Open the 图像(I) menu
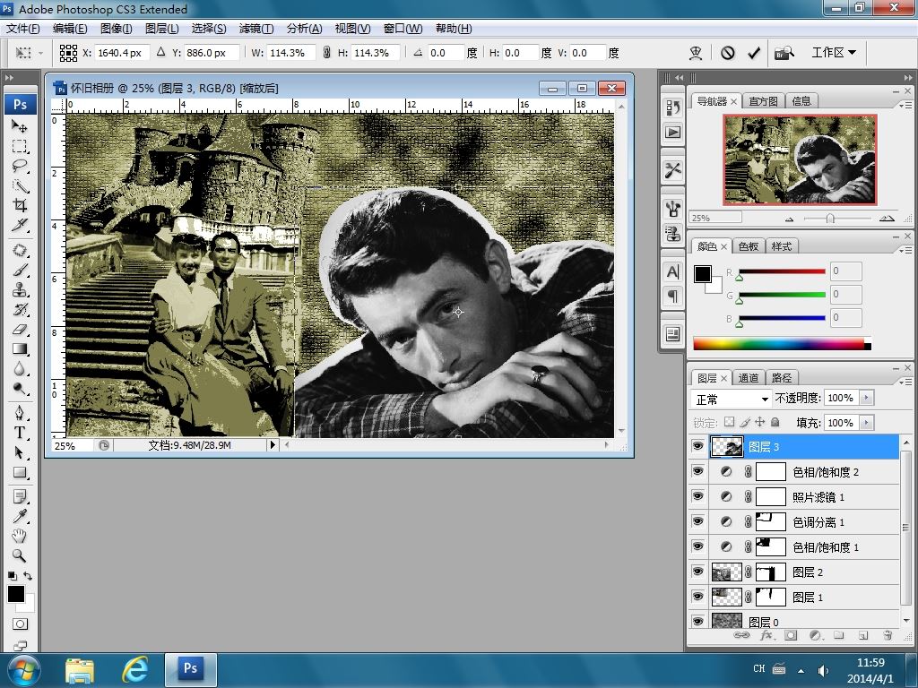The image size is (918, 688). click(116, 29)
